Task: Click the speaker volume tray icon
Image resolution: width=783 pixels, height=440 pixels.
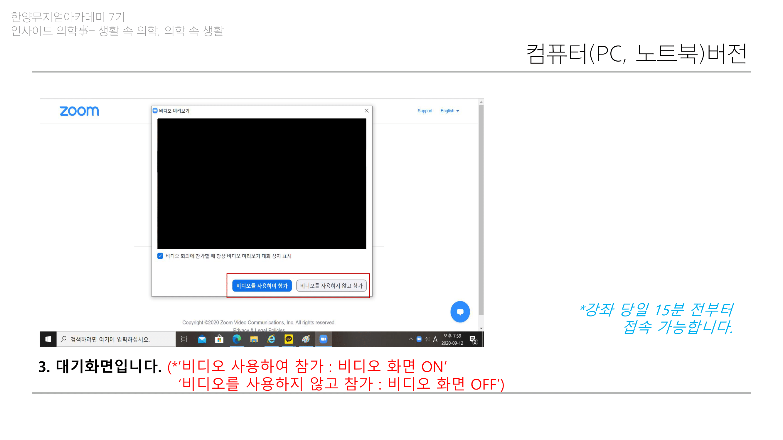Action: point(427,339)
